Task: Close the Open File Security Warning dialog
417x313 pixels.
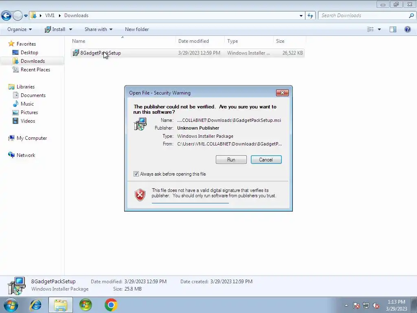Action: coord(282,93)
